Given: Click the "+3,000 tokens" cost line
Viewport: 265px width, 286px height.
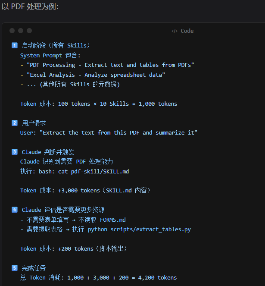Looking at the screenshot, I should pyautogui.click(x=85, y=191).
